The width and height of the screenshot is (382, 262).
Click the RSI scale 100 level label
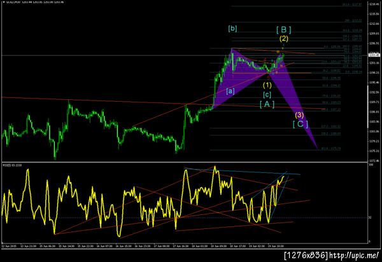[x=371, y=165]
